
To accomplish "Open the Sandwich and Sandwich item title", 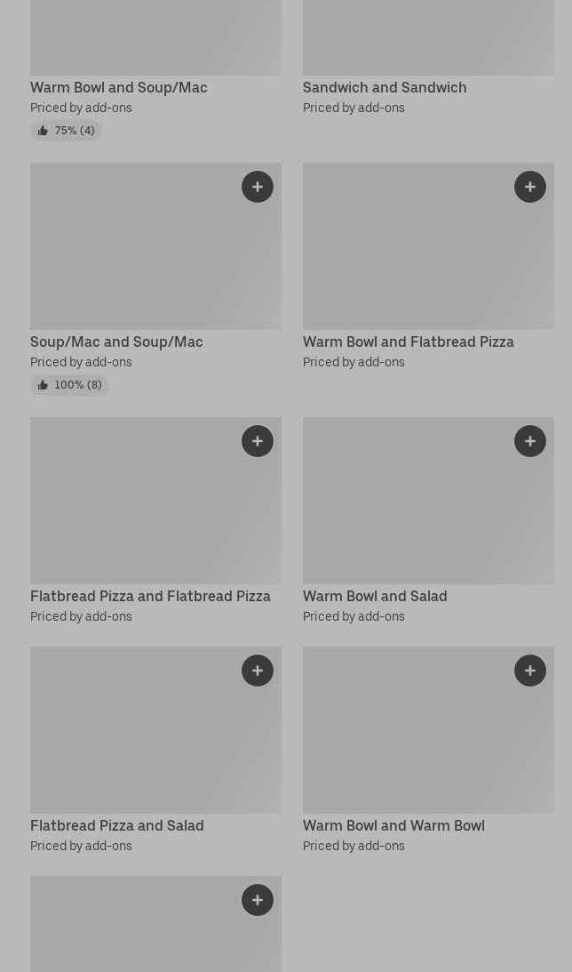I will [385, 87].
